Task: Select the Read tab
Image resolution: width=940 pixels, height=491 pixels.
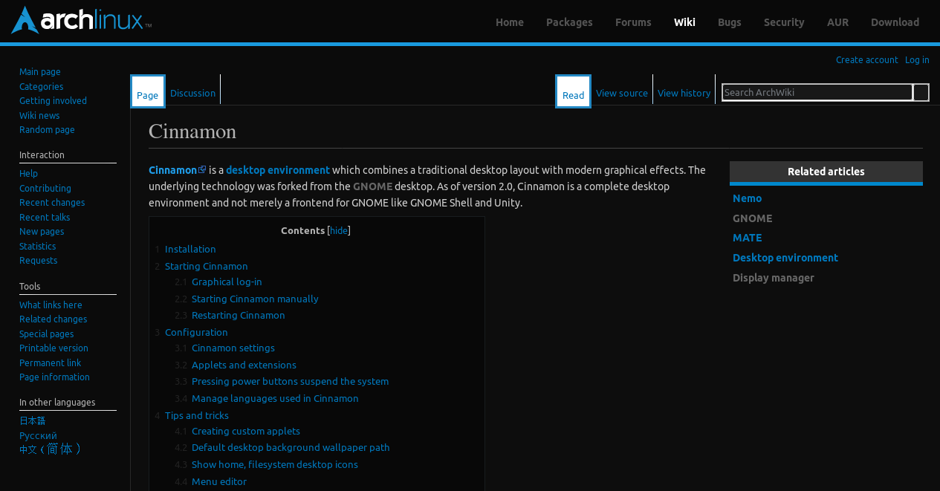Action: 573,91
